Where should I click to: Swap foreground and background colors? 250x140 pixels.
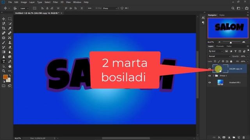click(10, 75)
